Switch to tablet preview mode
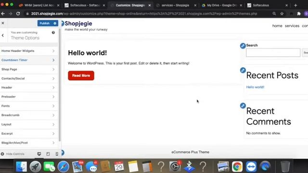The height and width of the screenshot is (173, 308). [x=48, y=154]
